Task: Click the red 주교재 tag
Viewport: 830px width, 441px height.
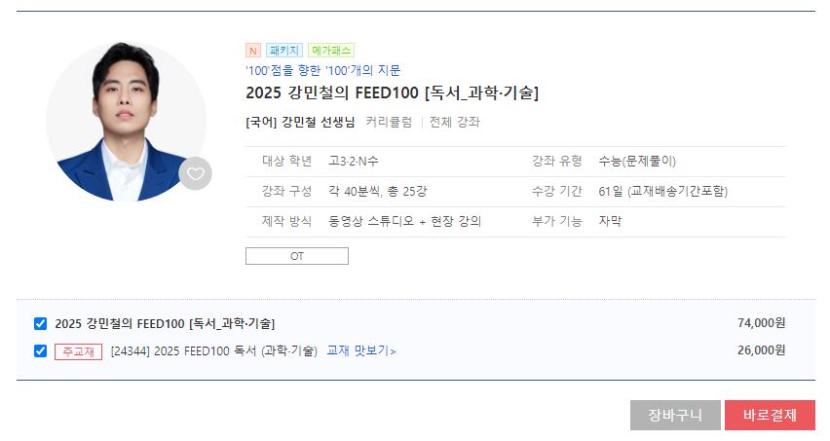Action: [78, 350]
